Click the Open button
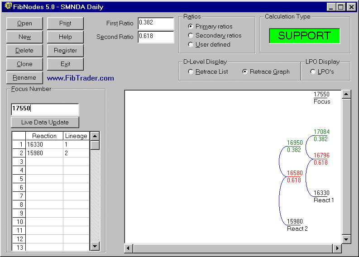Screen dimensions: 359x257 24,24
